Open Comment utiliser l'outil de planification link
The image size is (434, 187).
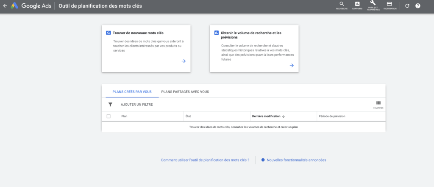[x=205, y=160]
